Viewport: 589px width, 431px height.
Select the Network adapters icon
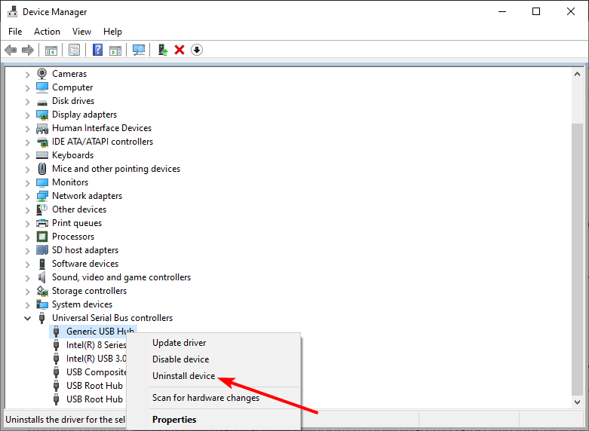coord(42,196)
